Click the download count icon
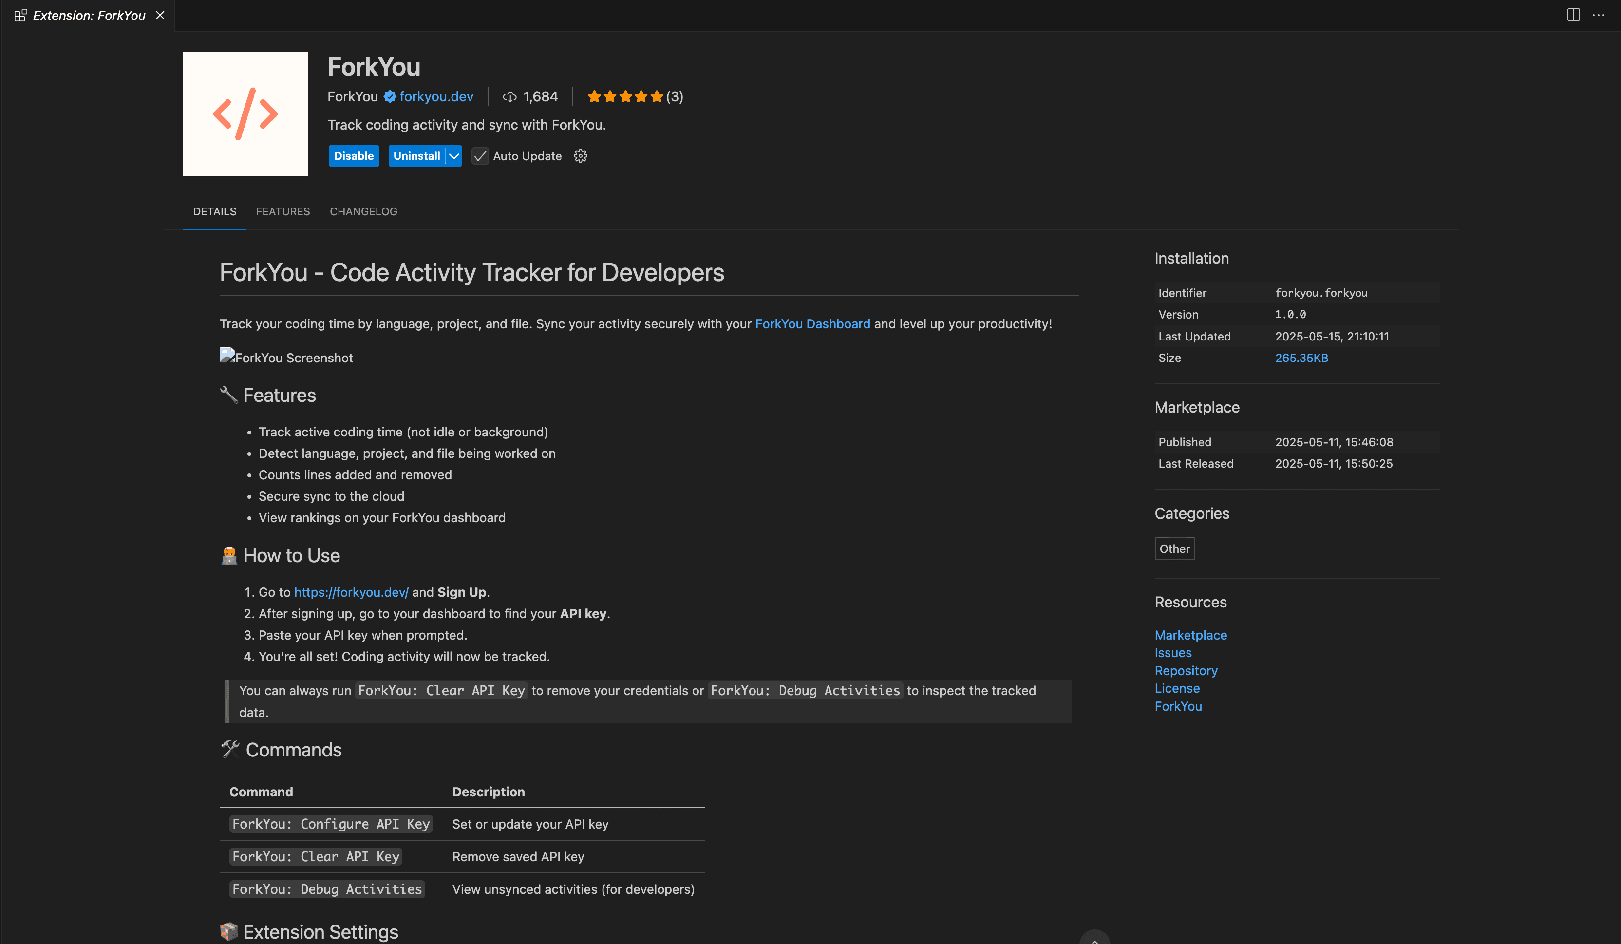This screenshot has height=944, width=1621. (x=509, y=96)
